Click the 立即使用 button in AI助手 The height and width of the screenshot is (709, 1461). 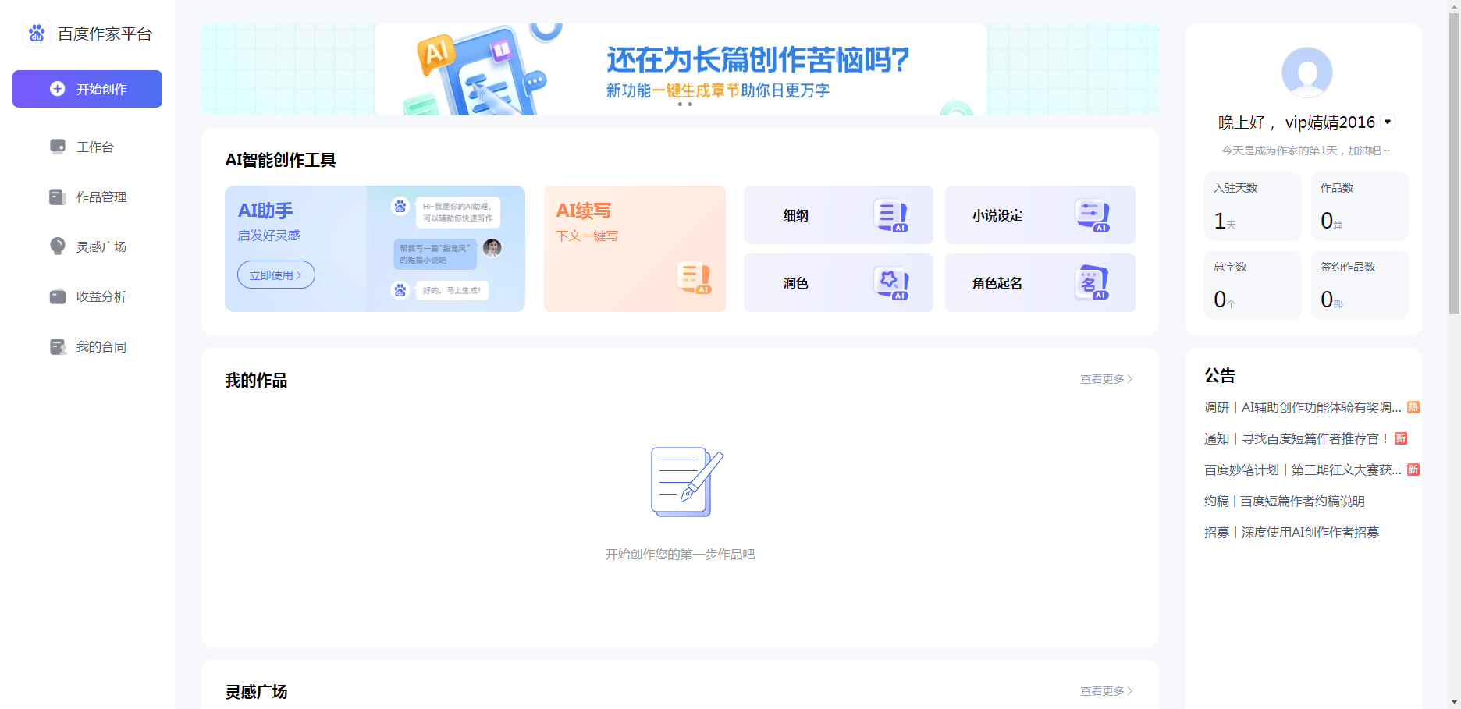tap(275, 275)
